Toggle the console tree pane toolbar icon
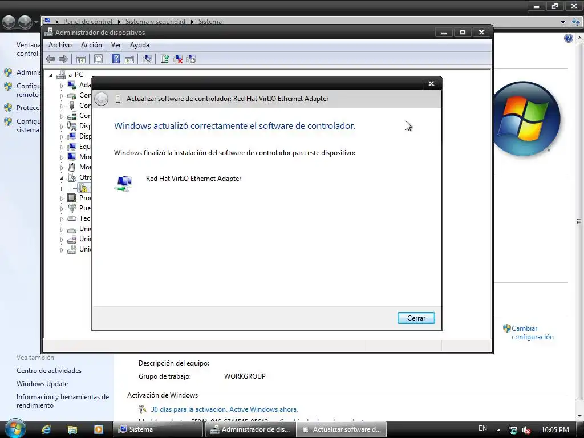The height and width of the screenshot is (438, 584). [x=81, y=59]
